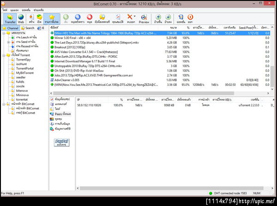Switch to the Search tab

point(28,28)
